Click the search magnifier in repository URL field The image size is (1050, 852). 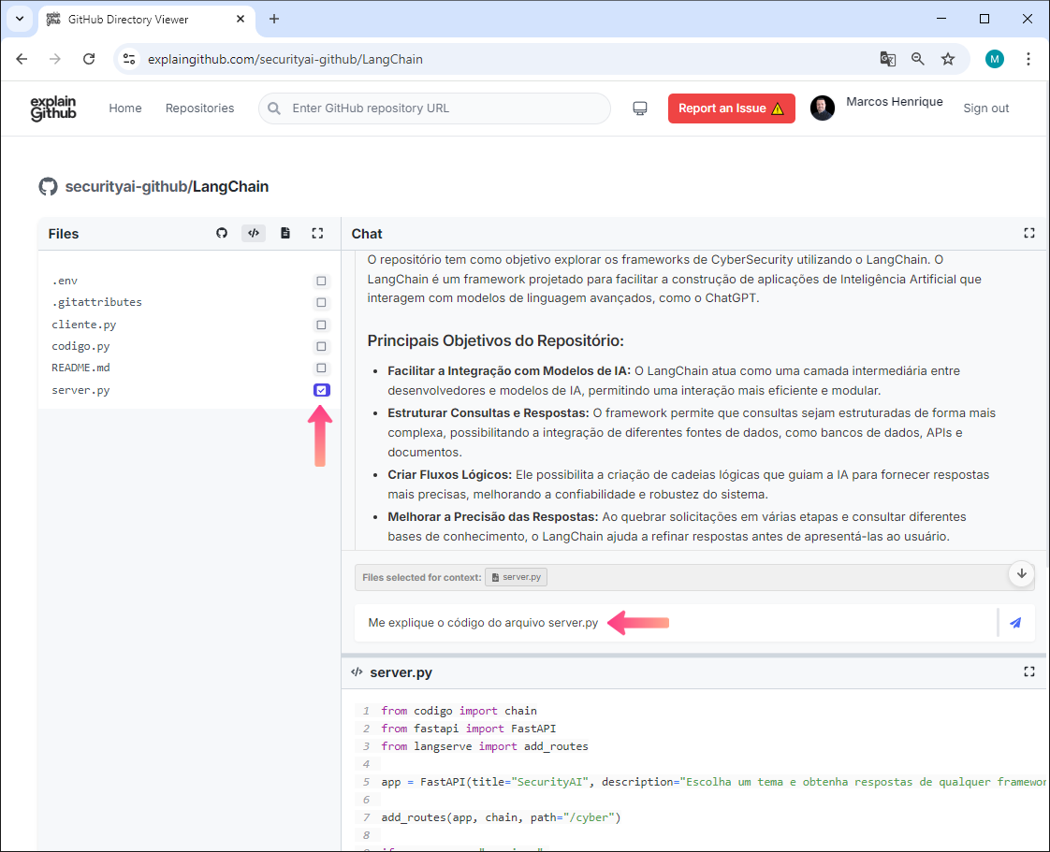pyautogui.click(x=274, y=108)
